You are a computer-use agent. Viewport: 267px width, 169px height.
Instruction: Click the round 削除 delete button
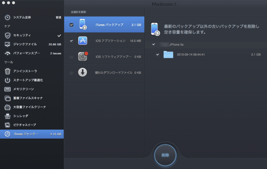pos(165,155)
